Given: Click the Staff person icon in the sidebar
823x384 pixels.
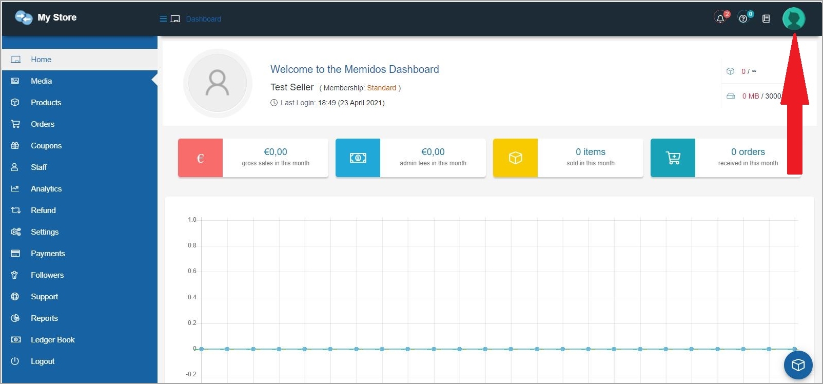Looking at the screenshot, I should (14, 167).
